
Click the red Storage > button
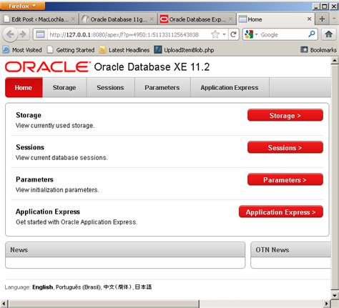(x=285, y=115)
